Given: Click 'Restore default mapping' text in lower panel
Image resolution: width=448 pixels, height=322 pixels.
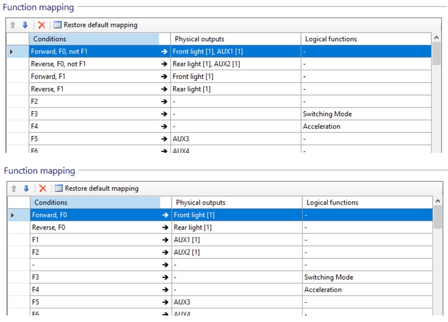Looking at the screenshot, I should click(102, 189).
